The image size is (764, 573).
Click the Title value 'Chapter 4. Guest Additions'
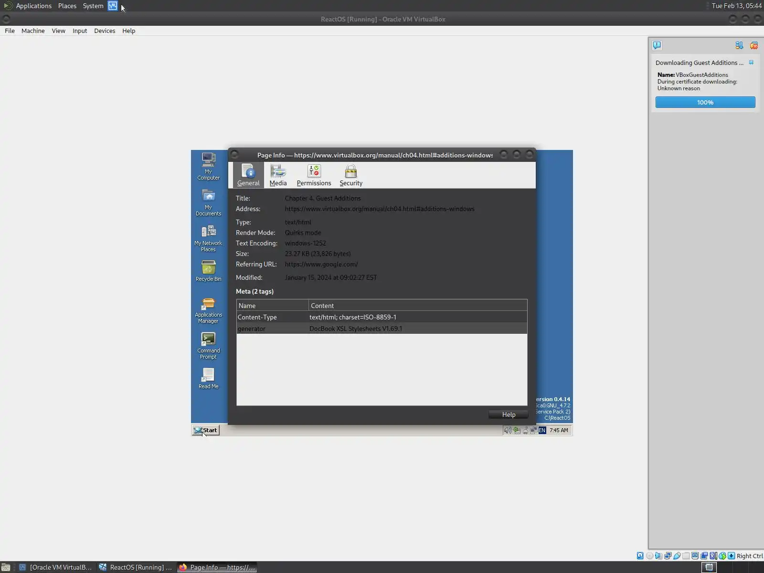pyautogui.click(x=323, y=198)
